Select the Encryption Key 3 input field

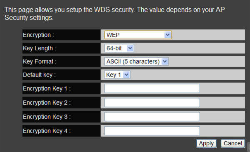pyautogui.click(x=152, y=117)
